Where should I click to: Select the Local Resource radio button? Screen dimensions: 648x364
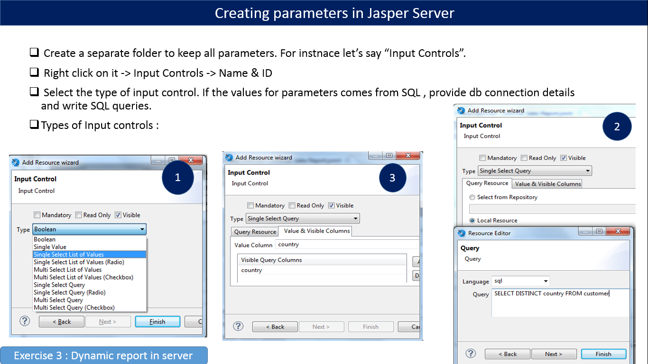472,220
